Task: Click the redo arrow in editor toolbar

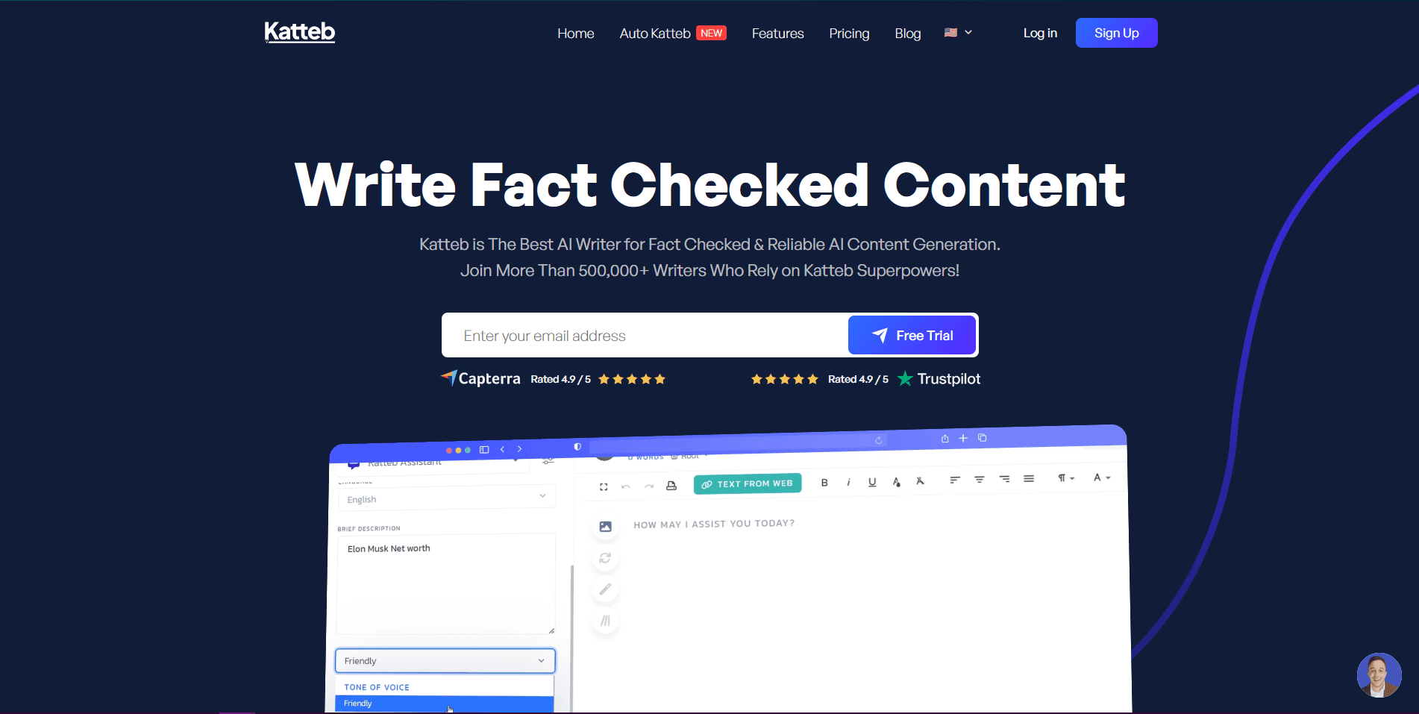Action: 649,486
